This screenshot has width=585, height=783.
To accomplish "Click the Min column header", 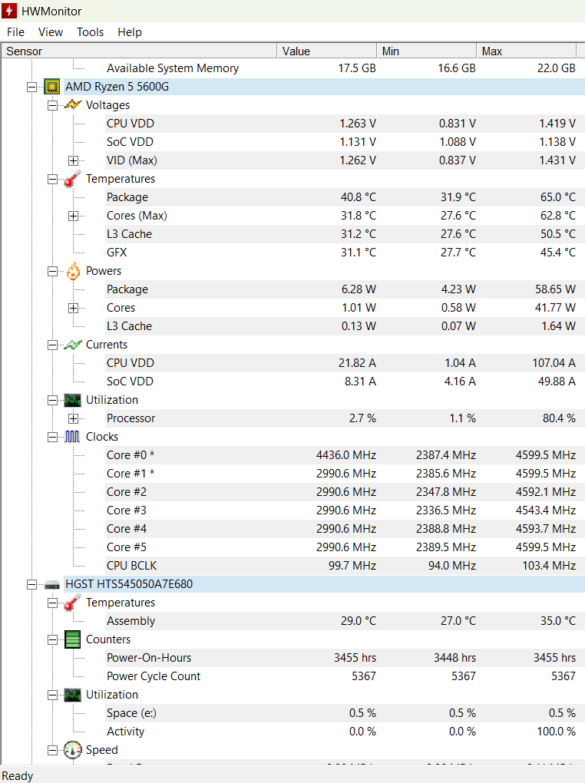I will pos(427,51).
